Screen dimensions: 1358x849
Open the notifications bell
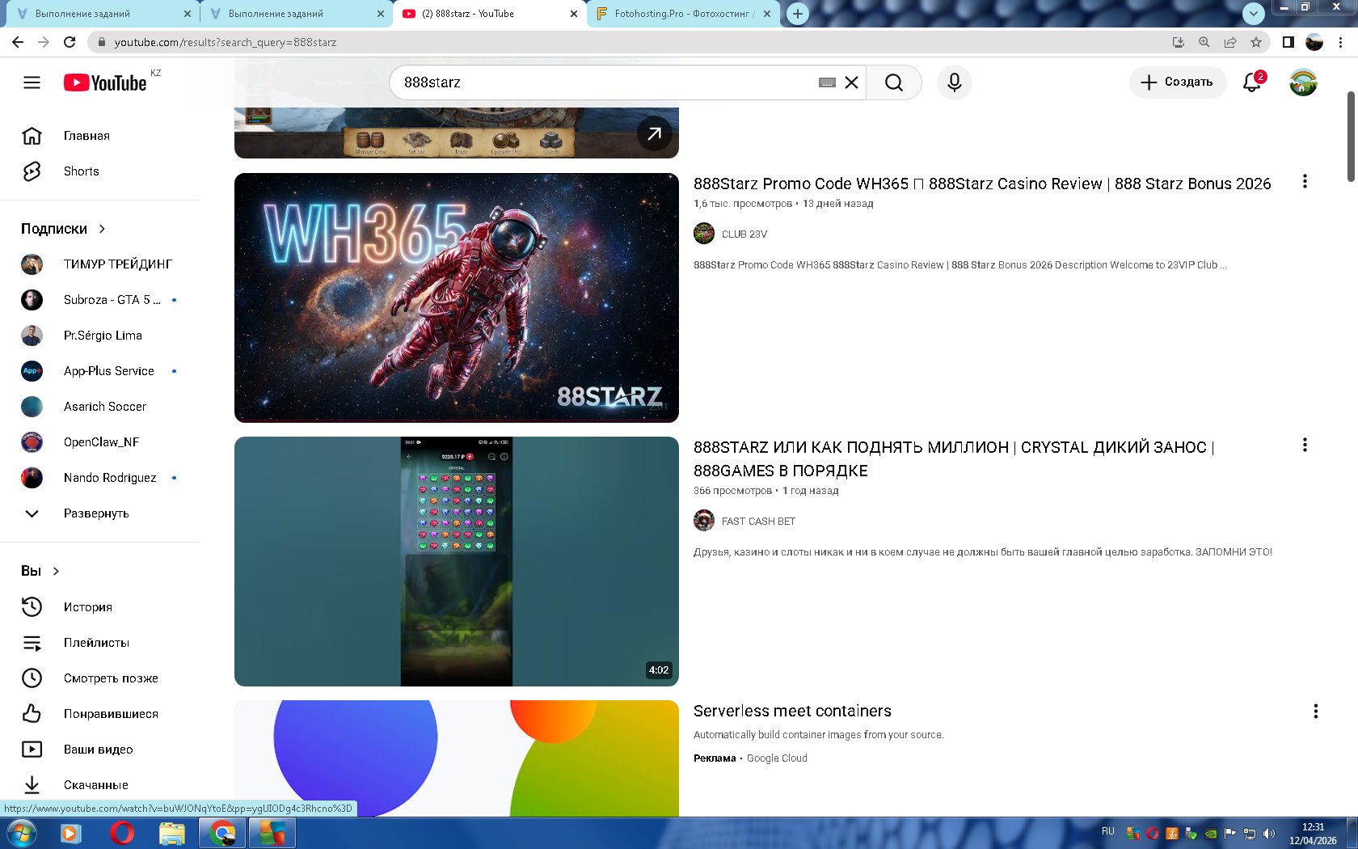click(x=1251, y=82)
